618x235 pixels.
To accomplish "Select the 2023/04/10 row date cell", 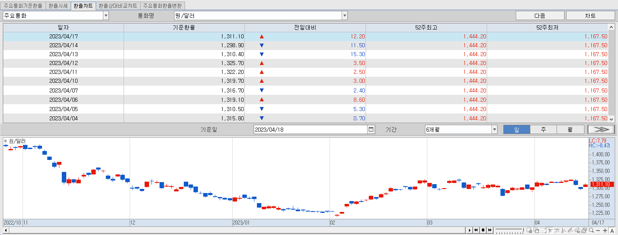I will [x=63, y=81].
